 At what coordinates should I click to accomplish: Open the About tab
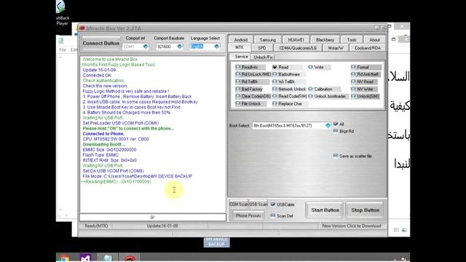374,40
